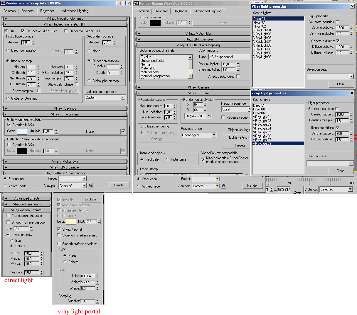Enable the Transparent shadows checkbox
The width and height of the screenshot is (357, 315).
coord(8,215)
